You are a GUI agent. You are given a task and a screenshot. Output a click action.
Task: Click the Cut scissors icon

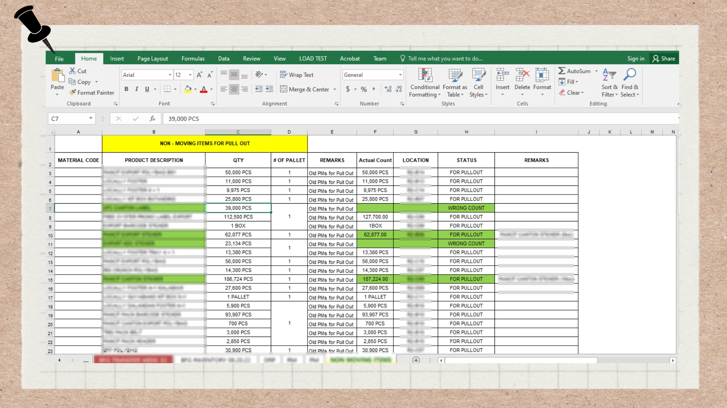coord(72,71)
